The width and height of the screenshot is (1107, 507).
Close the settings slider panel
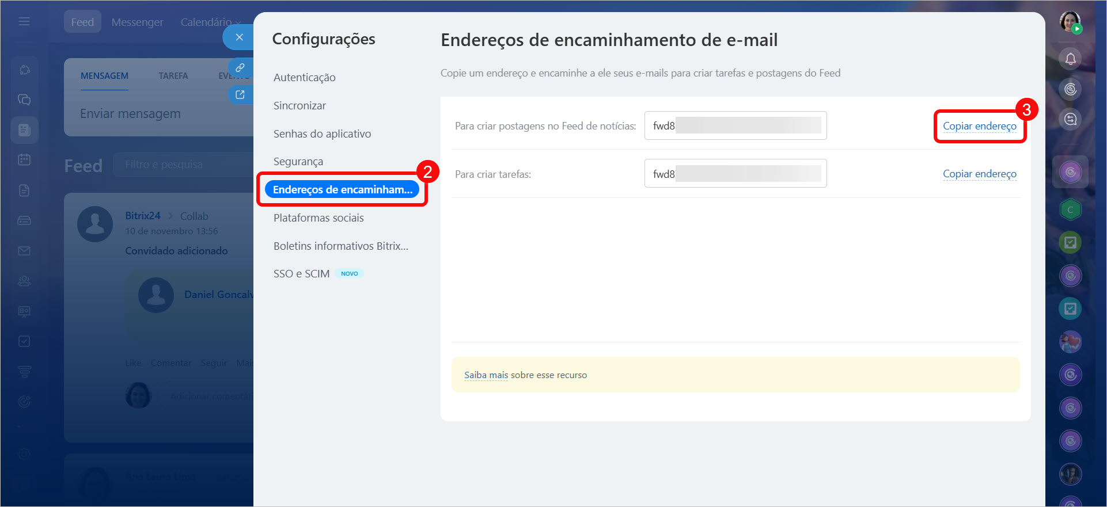tap(240, 37)
